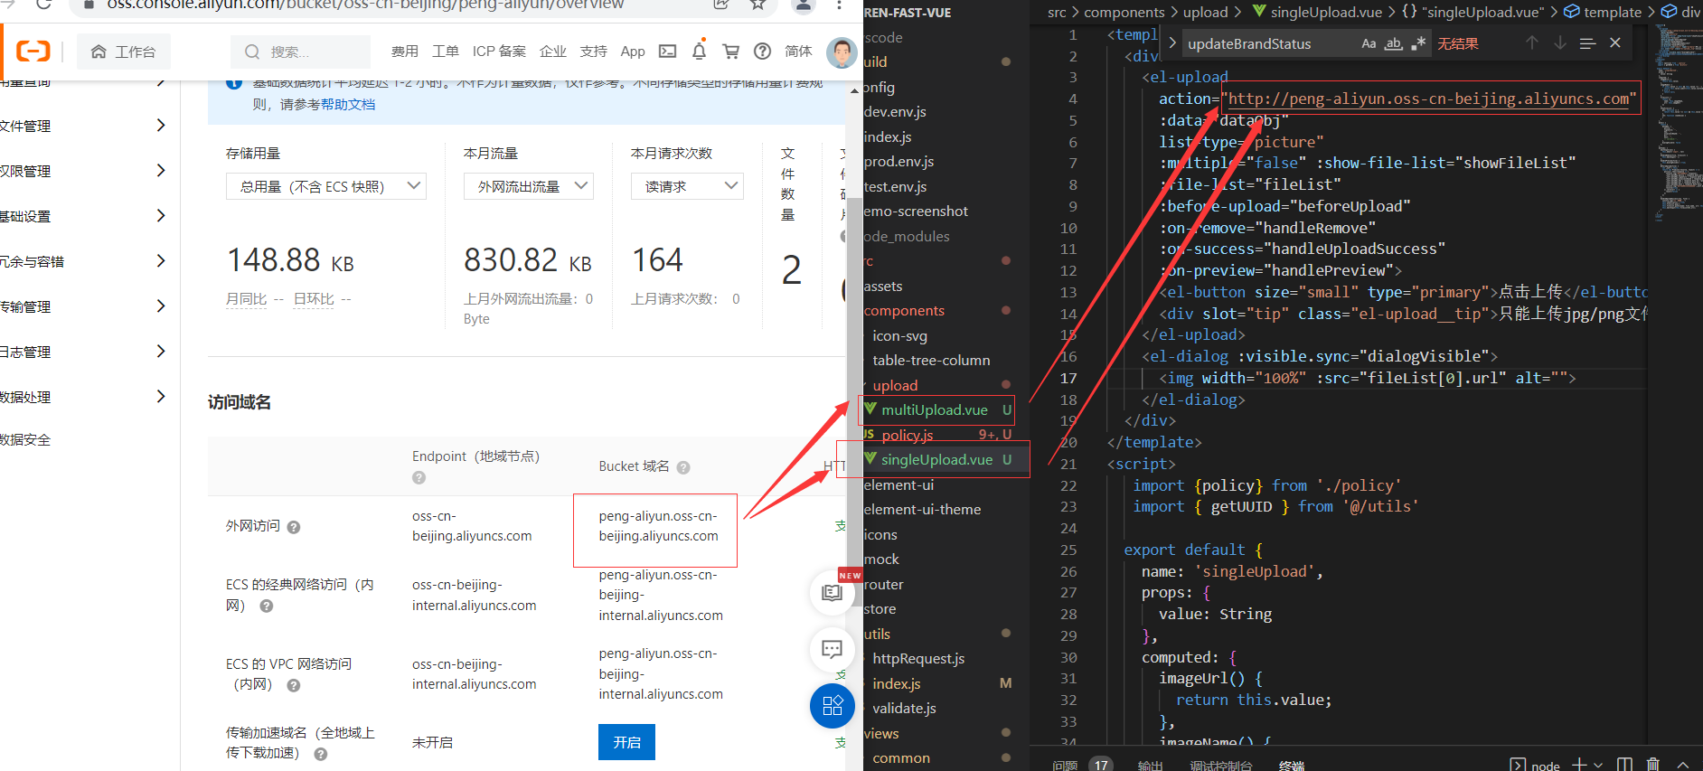The height and width of the screenshot is (771, 1703).
Task: Open the App menu item
Action: 633,52
